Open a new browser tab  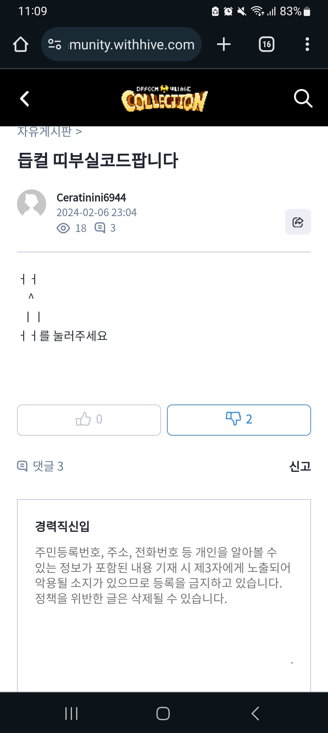pyautogui.click(x=224, y=44)
